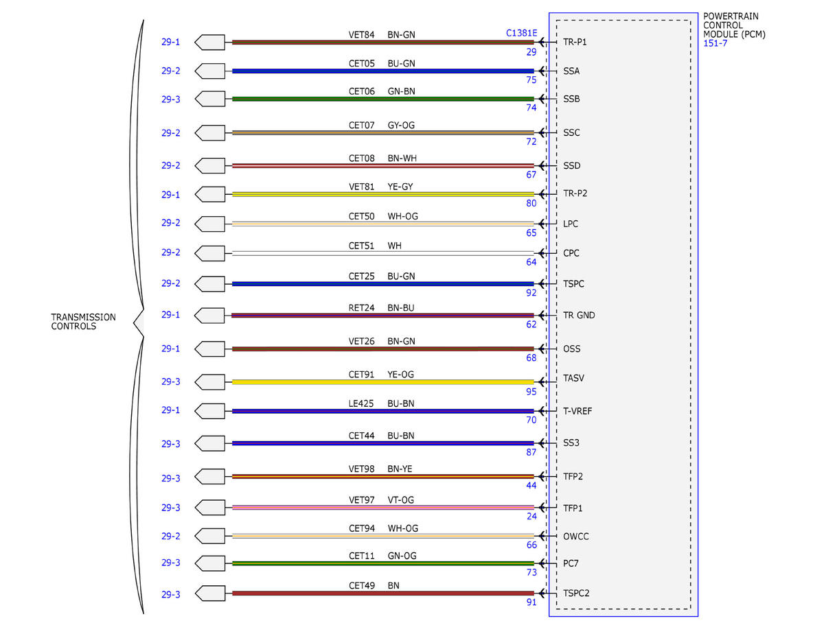This screenshot has height=636, width=824.
Task: Select the POWERTRAIN CONTROL MODULE (PCM) title
Action: point(735,25)
